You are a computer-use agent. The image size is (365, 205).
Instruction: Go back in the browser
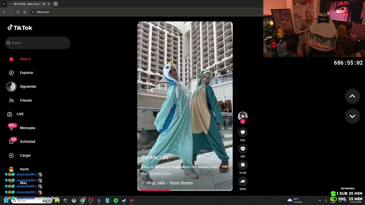4,12
